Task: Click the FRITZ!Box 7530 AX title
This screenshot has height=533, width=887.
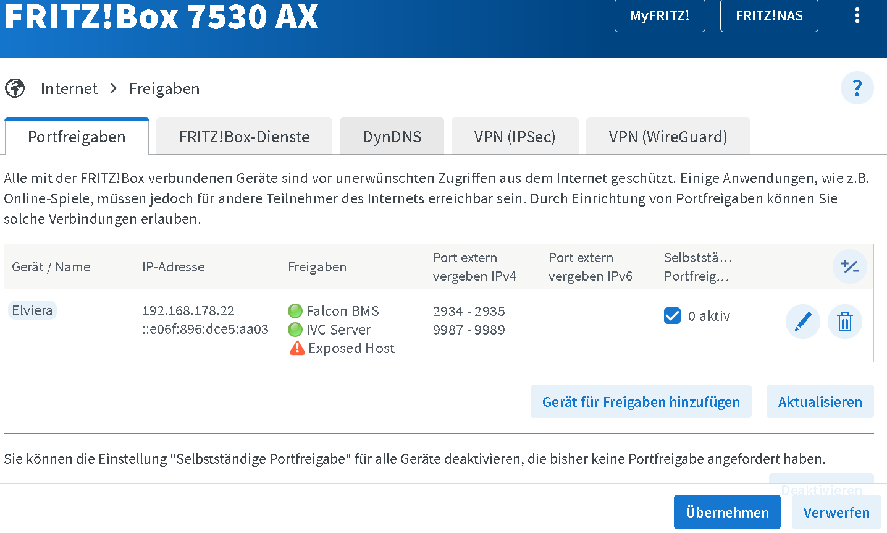Action: pos(162,15)
